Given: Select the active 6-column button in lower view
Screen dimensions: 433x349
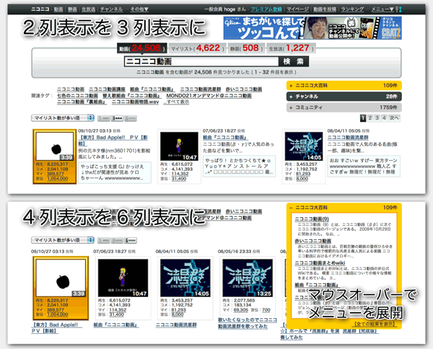Looking at the screenshot, I should (131, 241).
